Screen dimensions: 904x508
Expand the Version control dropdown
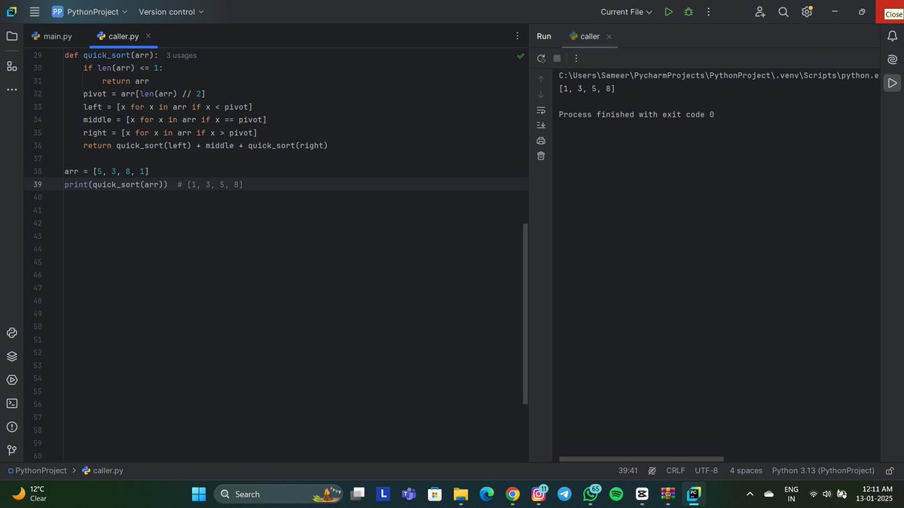tap(171, 12)
